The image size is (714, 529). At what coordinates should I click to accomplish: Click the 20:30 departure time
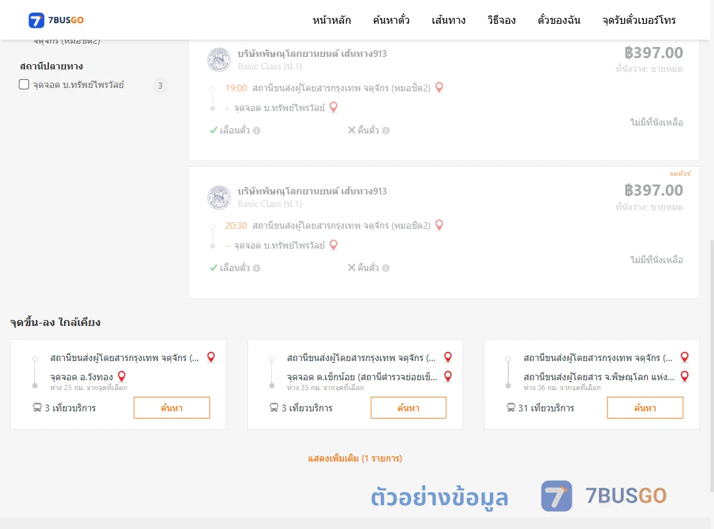[236, 225]
